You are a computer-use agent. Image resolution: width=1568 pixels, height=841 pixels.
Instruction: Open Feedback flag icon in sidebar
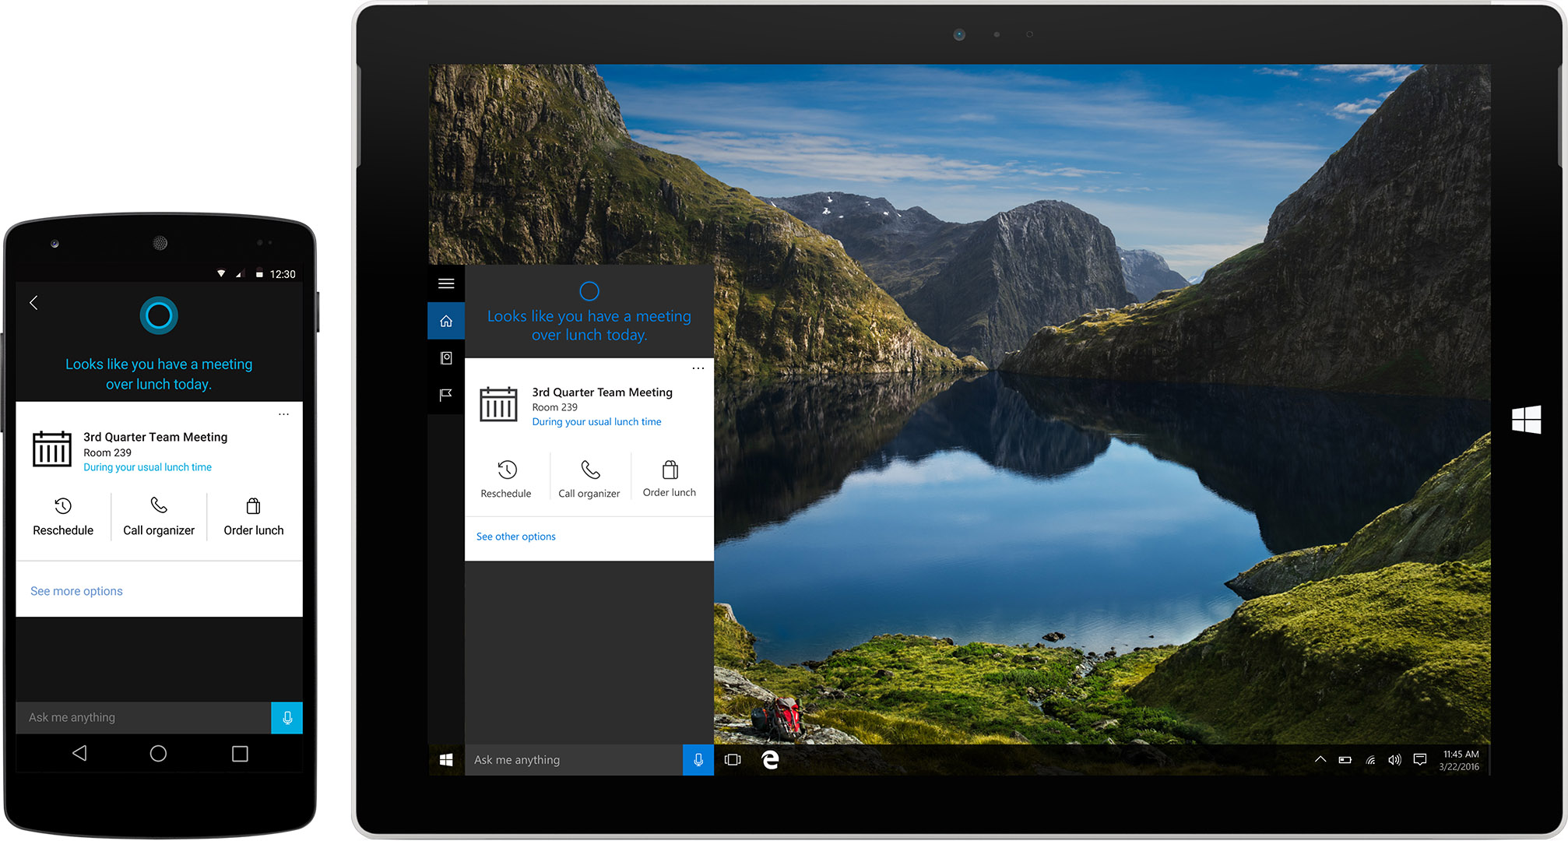[x=446, y=395]
